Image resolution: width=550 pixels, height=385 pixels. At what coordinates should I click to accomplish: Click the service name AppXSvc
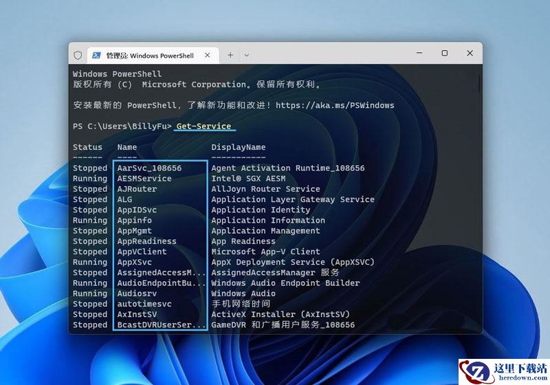point(134,262)
